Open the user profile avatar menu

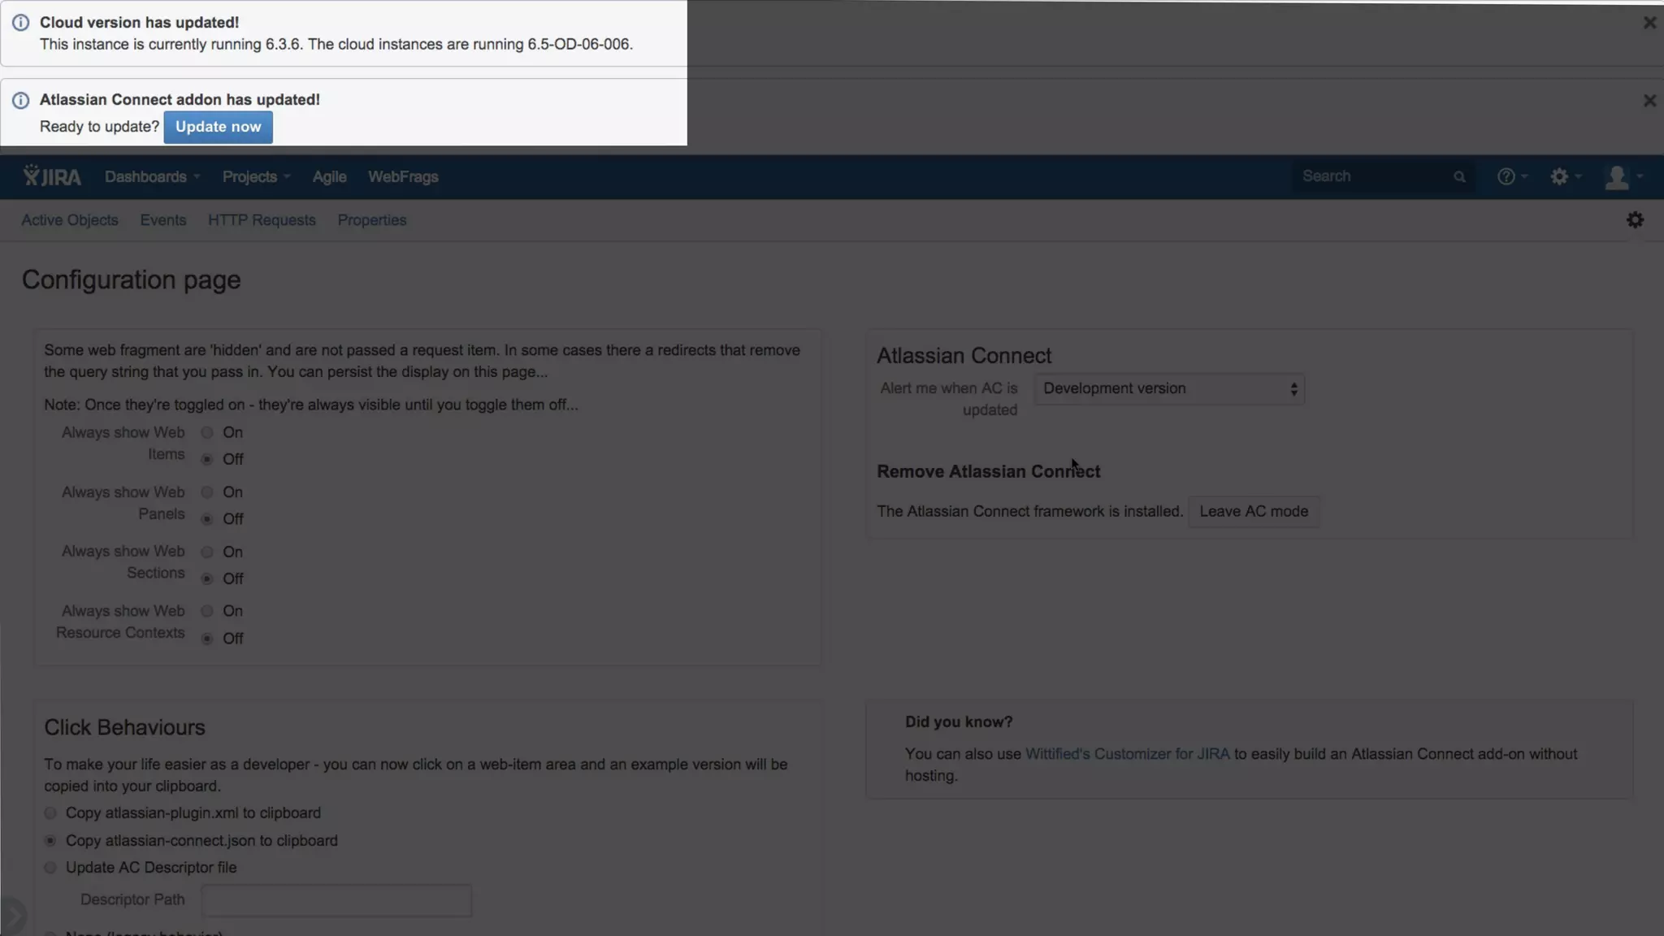(1621, 176)
